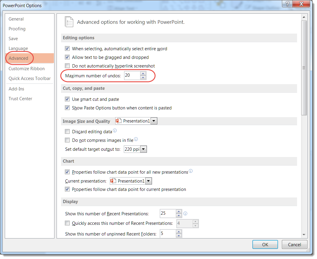The width and height of the screenshot is (317, 259).
Task: Open the Customize Ribbon category
Action: pyautogui.click(x=26, y=69)
